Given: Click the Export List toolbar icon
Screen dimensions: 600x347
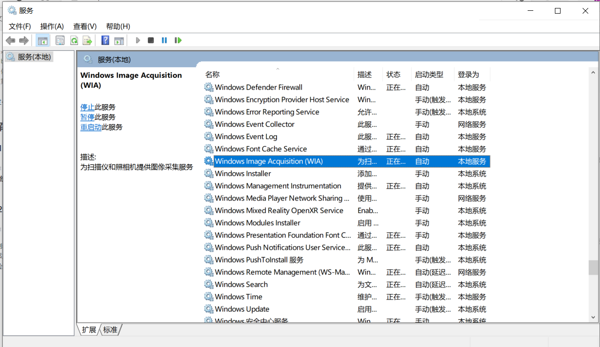Looking at the screenshot, I should click(87, 40).
